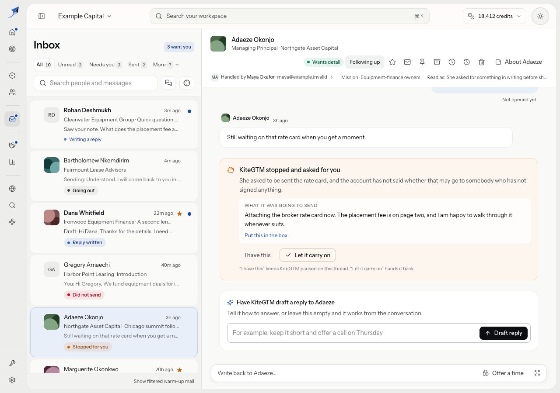Viewport: 560px width, 393px height.
Task: Open the Following up status dropdown
Action: point(364,62)
